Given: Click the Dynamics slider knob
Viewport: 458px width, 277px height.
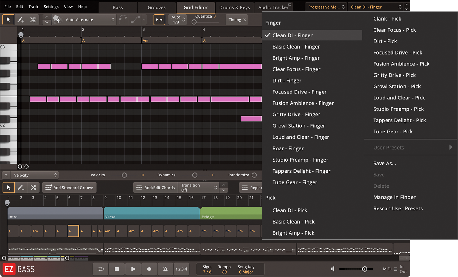Looking at the screenshot, I should (195, 175).
